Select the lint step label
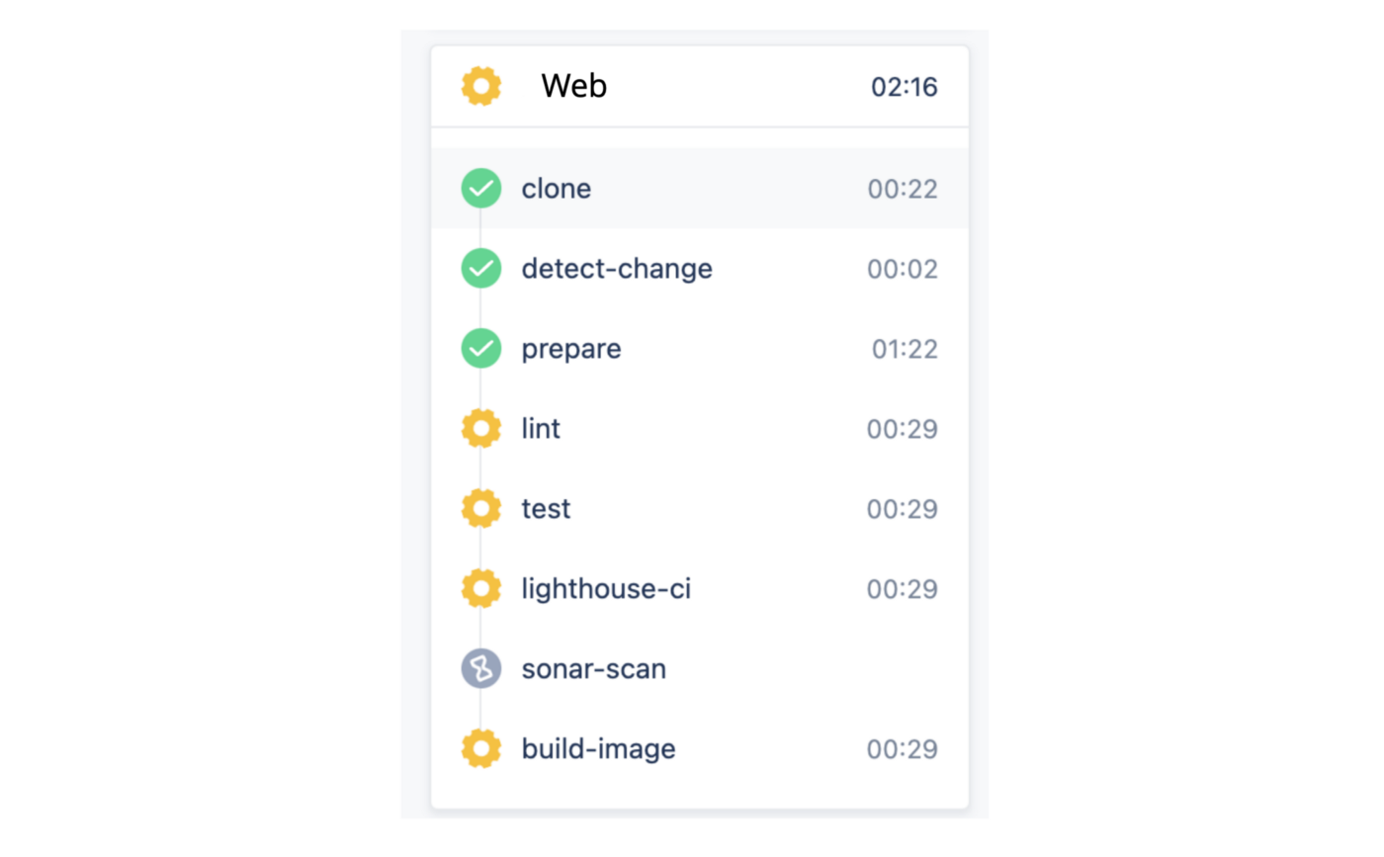The image size is (1384, 857). (541, 429)
